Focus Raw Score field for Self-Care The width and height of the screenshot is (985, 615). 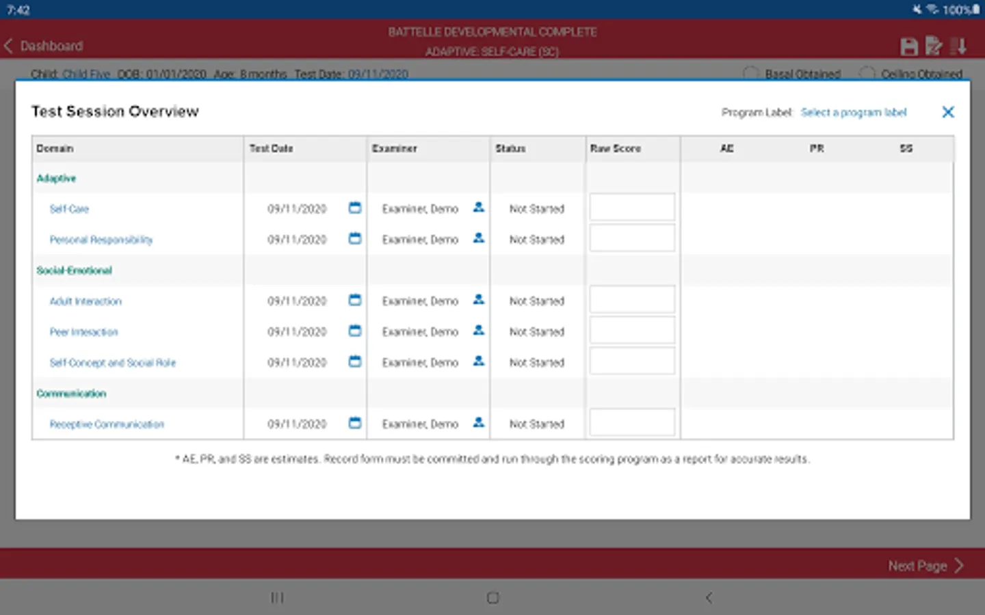(x=632, y=207)
